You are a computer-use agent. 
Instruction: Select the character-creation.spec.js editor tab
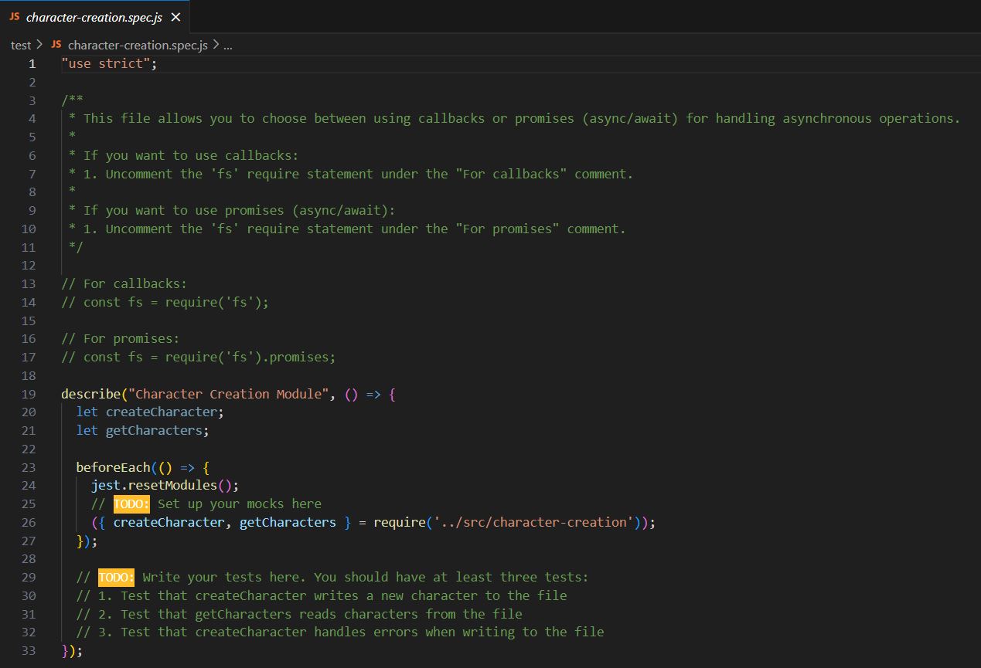94,17
